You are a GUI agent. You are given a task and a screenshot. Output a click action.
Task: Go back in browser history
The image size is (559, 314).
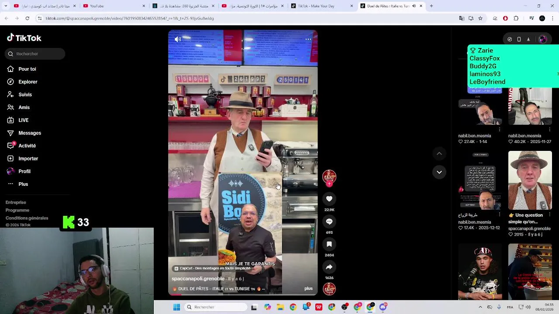(6, 18)
